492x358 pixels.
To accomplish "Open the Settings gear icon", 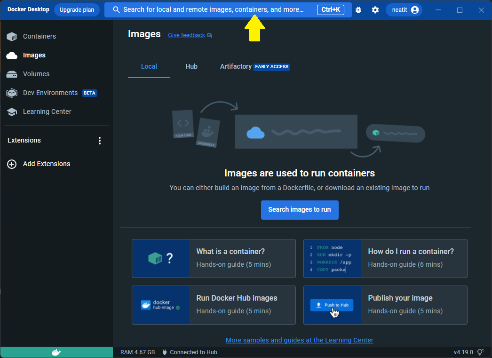I will [x=375, y=10].
